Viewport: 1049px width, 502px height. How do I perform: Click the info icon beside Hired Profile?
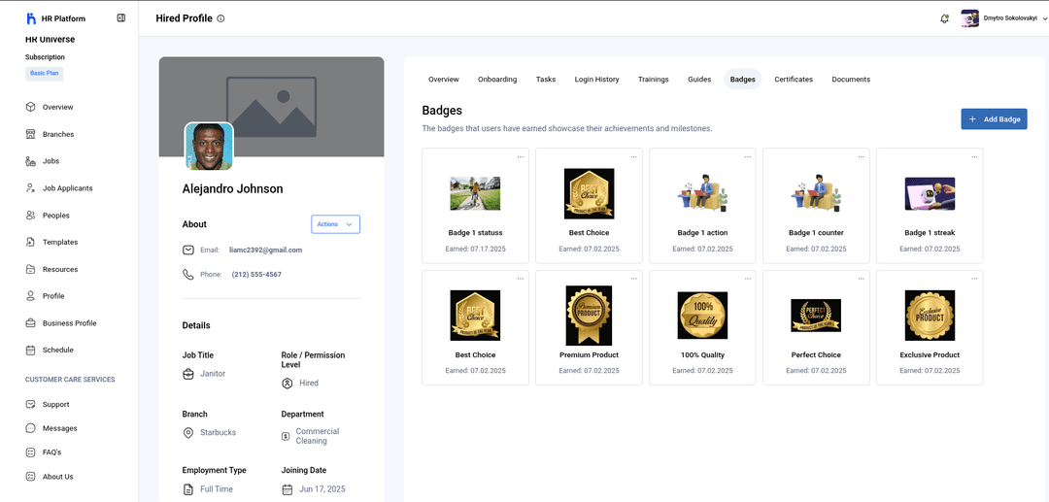tap(220, 18)
